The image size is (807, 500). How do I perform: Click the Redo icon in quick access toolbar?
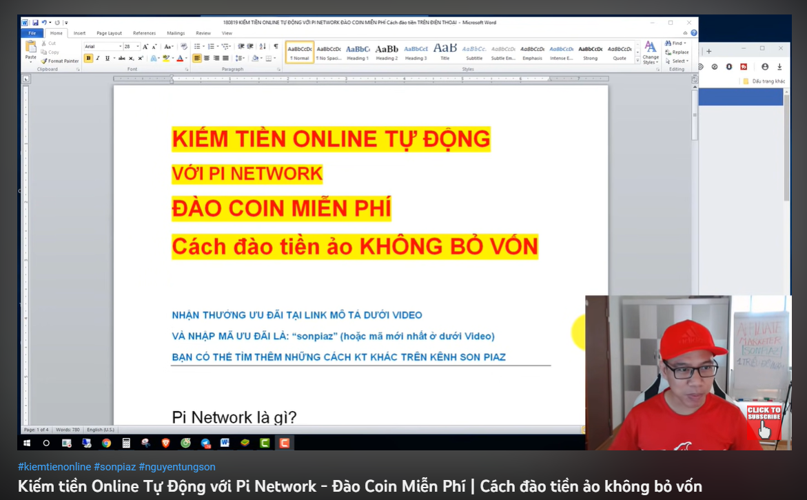(57, 23)
